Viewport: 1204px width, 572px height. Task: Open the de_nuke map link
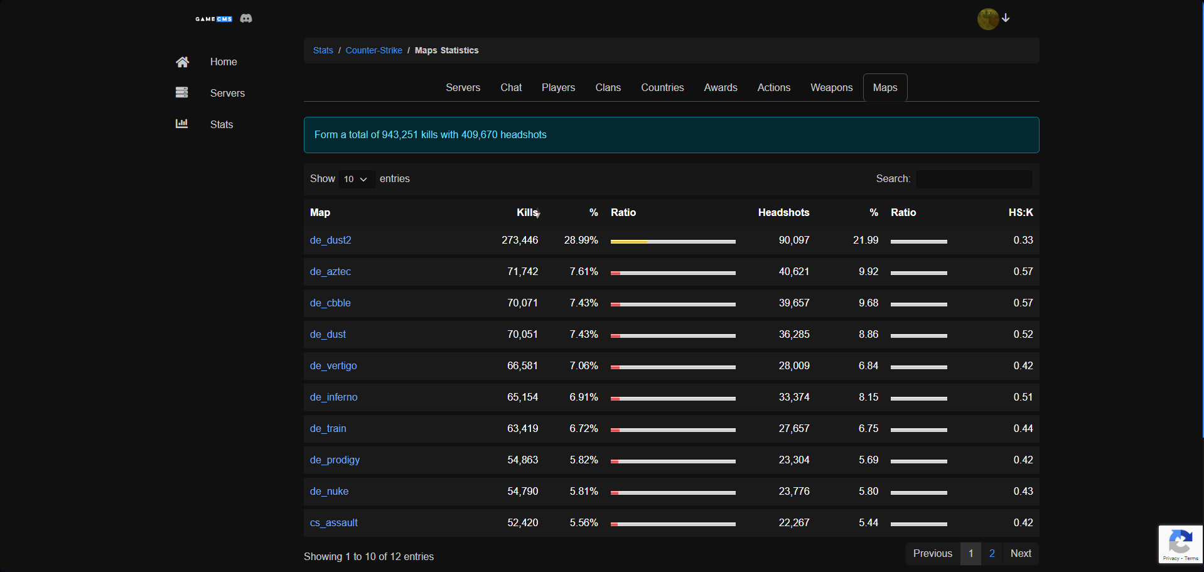tap(329, 491)
